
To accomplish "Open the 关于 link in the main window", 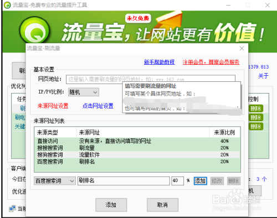I will [263, 76].
